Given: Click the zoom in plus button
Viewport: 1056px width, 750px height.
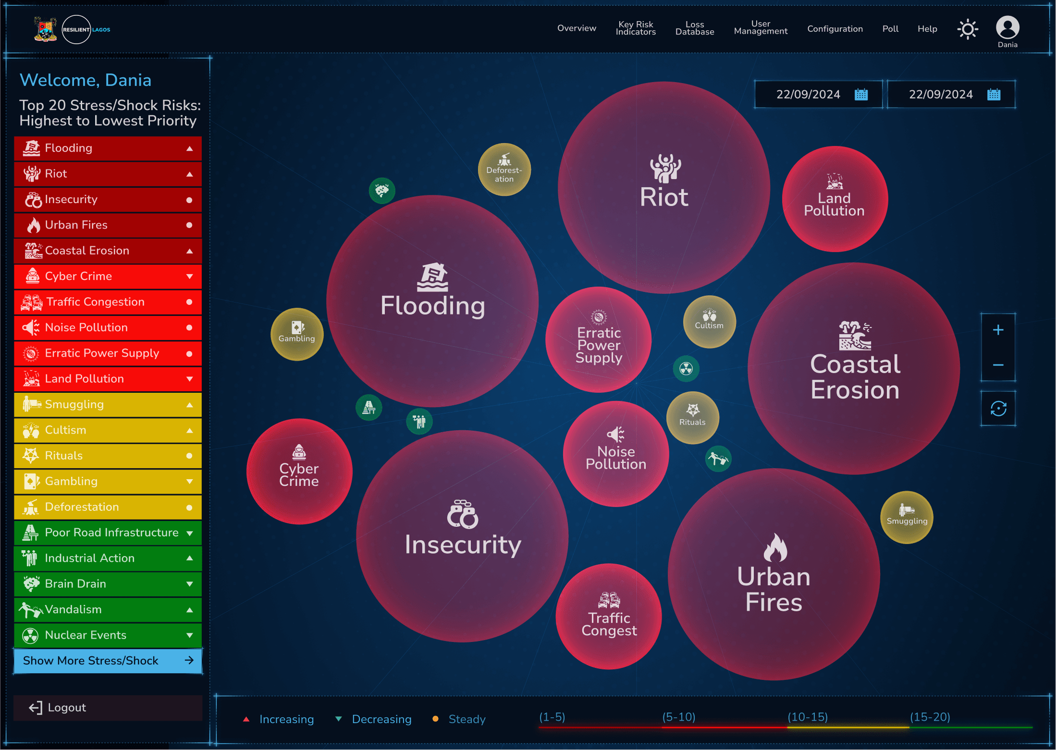Looking at the screenshot, I should 998,330.
